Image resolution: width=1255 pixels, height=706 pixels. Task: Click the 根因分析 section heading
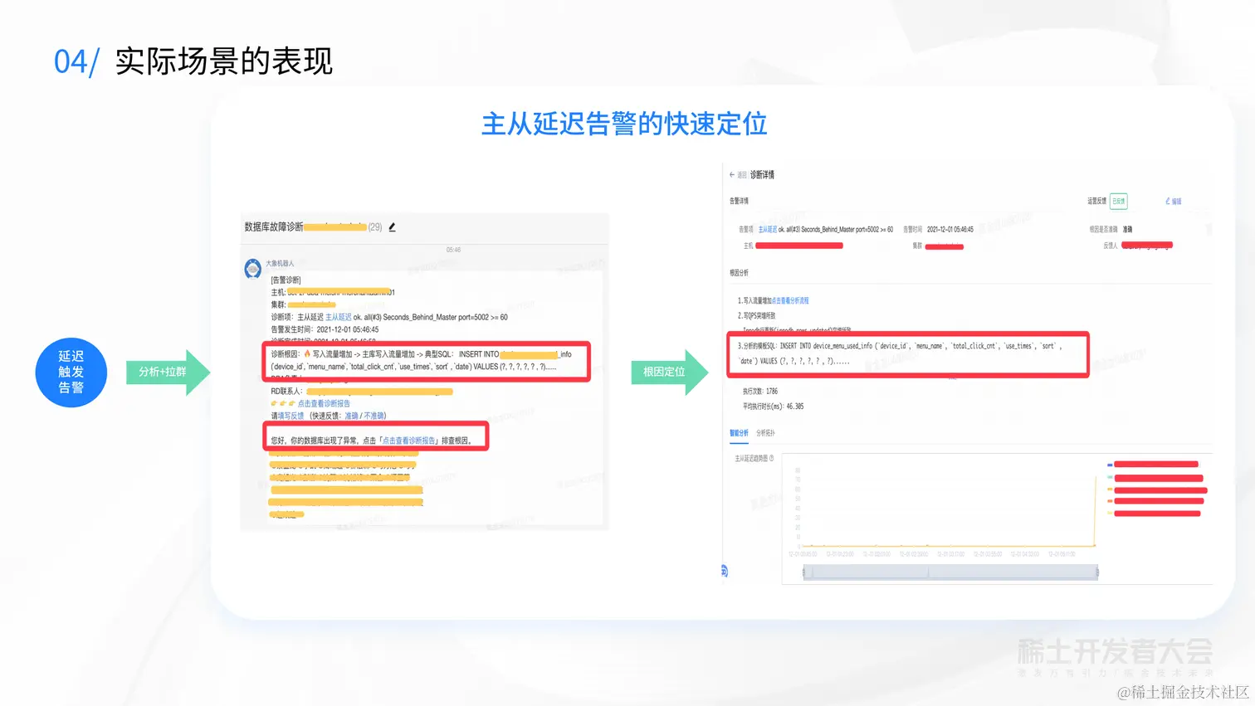(x=739, y=273)
